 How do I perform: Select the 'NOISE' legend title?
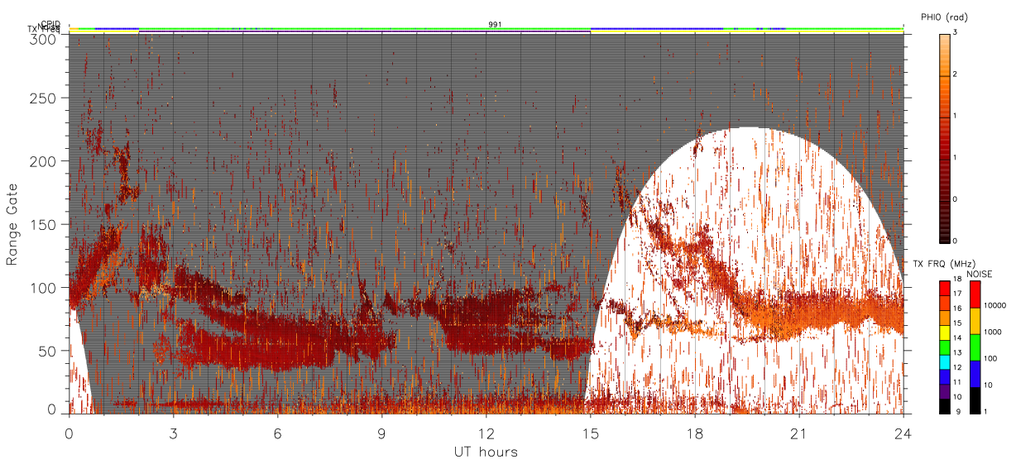979,274
